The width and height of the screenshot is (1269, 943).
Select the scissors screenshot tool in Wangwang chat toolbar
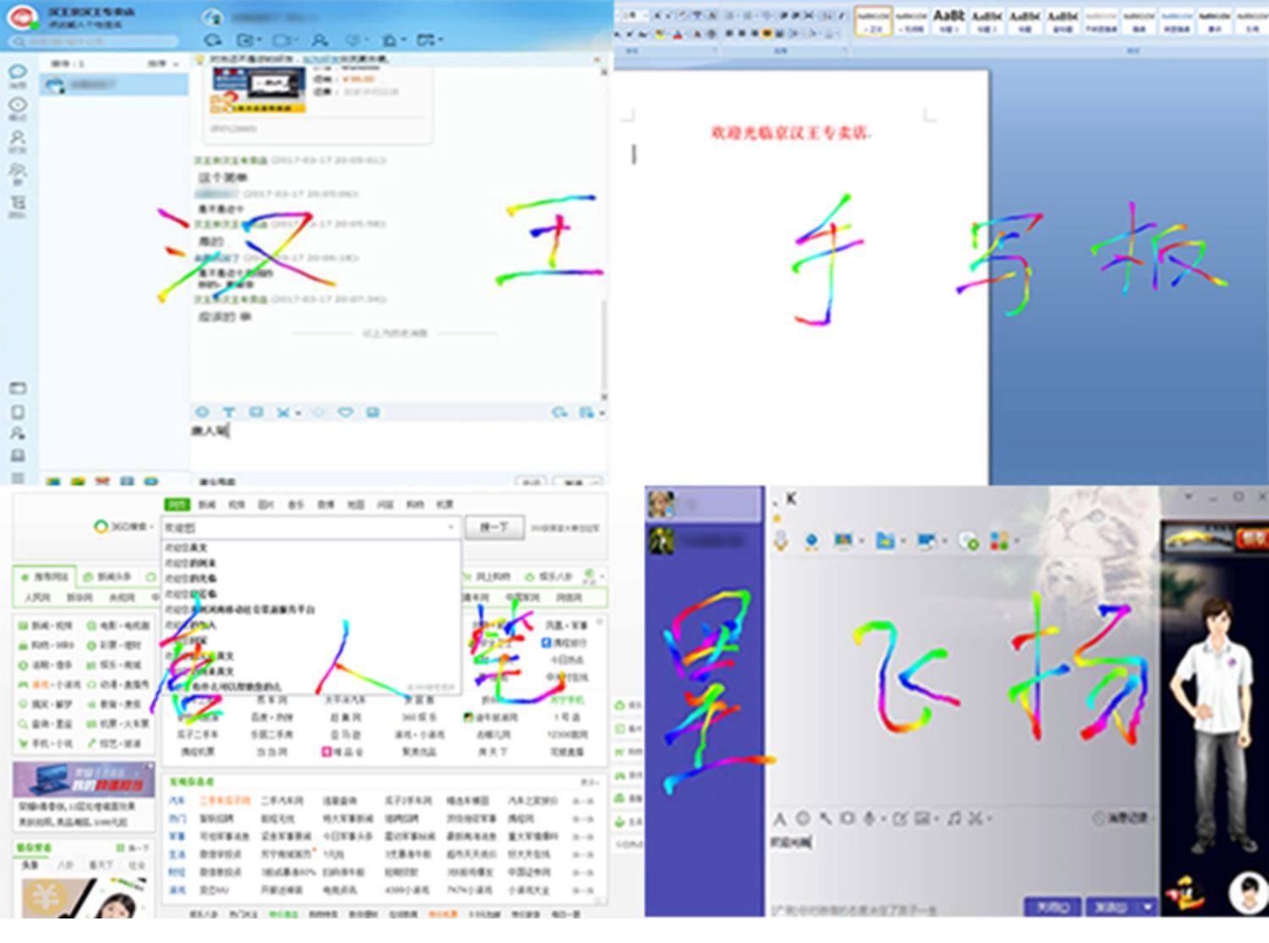(283, 412)
